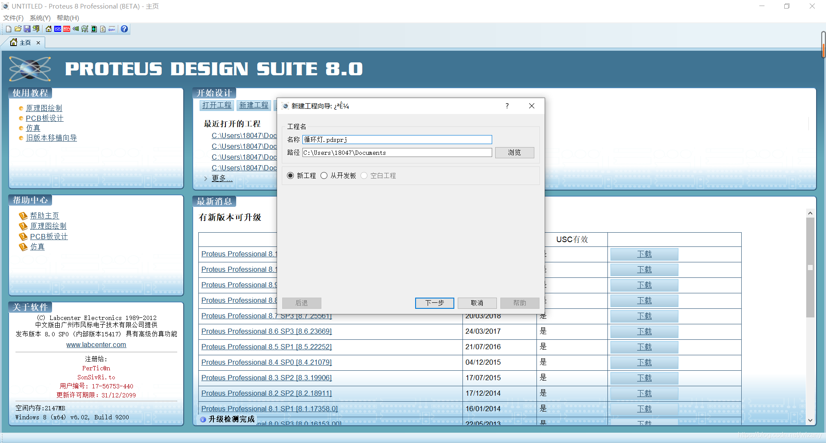Open the 仿真 tutorial link

[33, 128]
